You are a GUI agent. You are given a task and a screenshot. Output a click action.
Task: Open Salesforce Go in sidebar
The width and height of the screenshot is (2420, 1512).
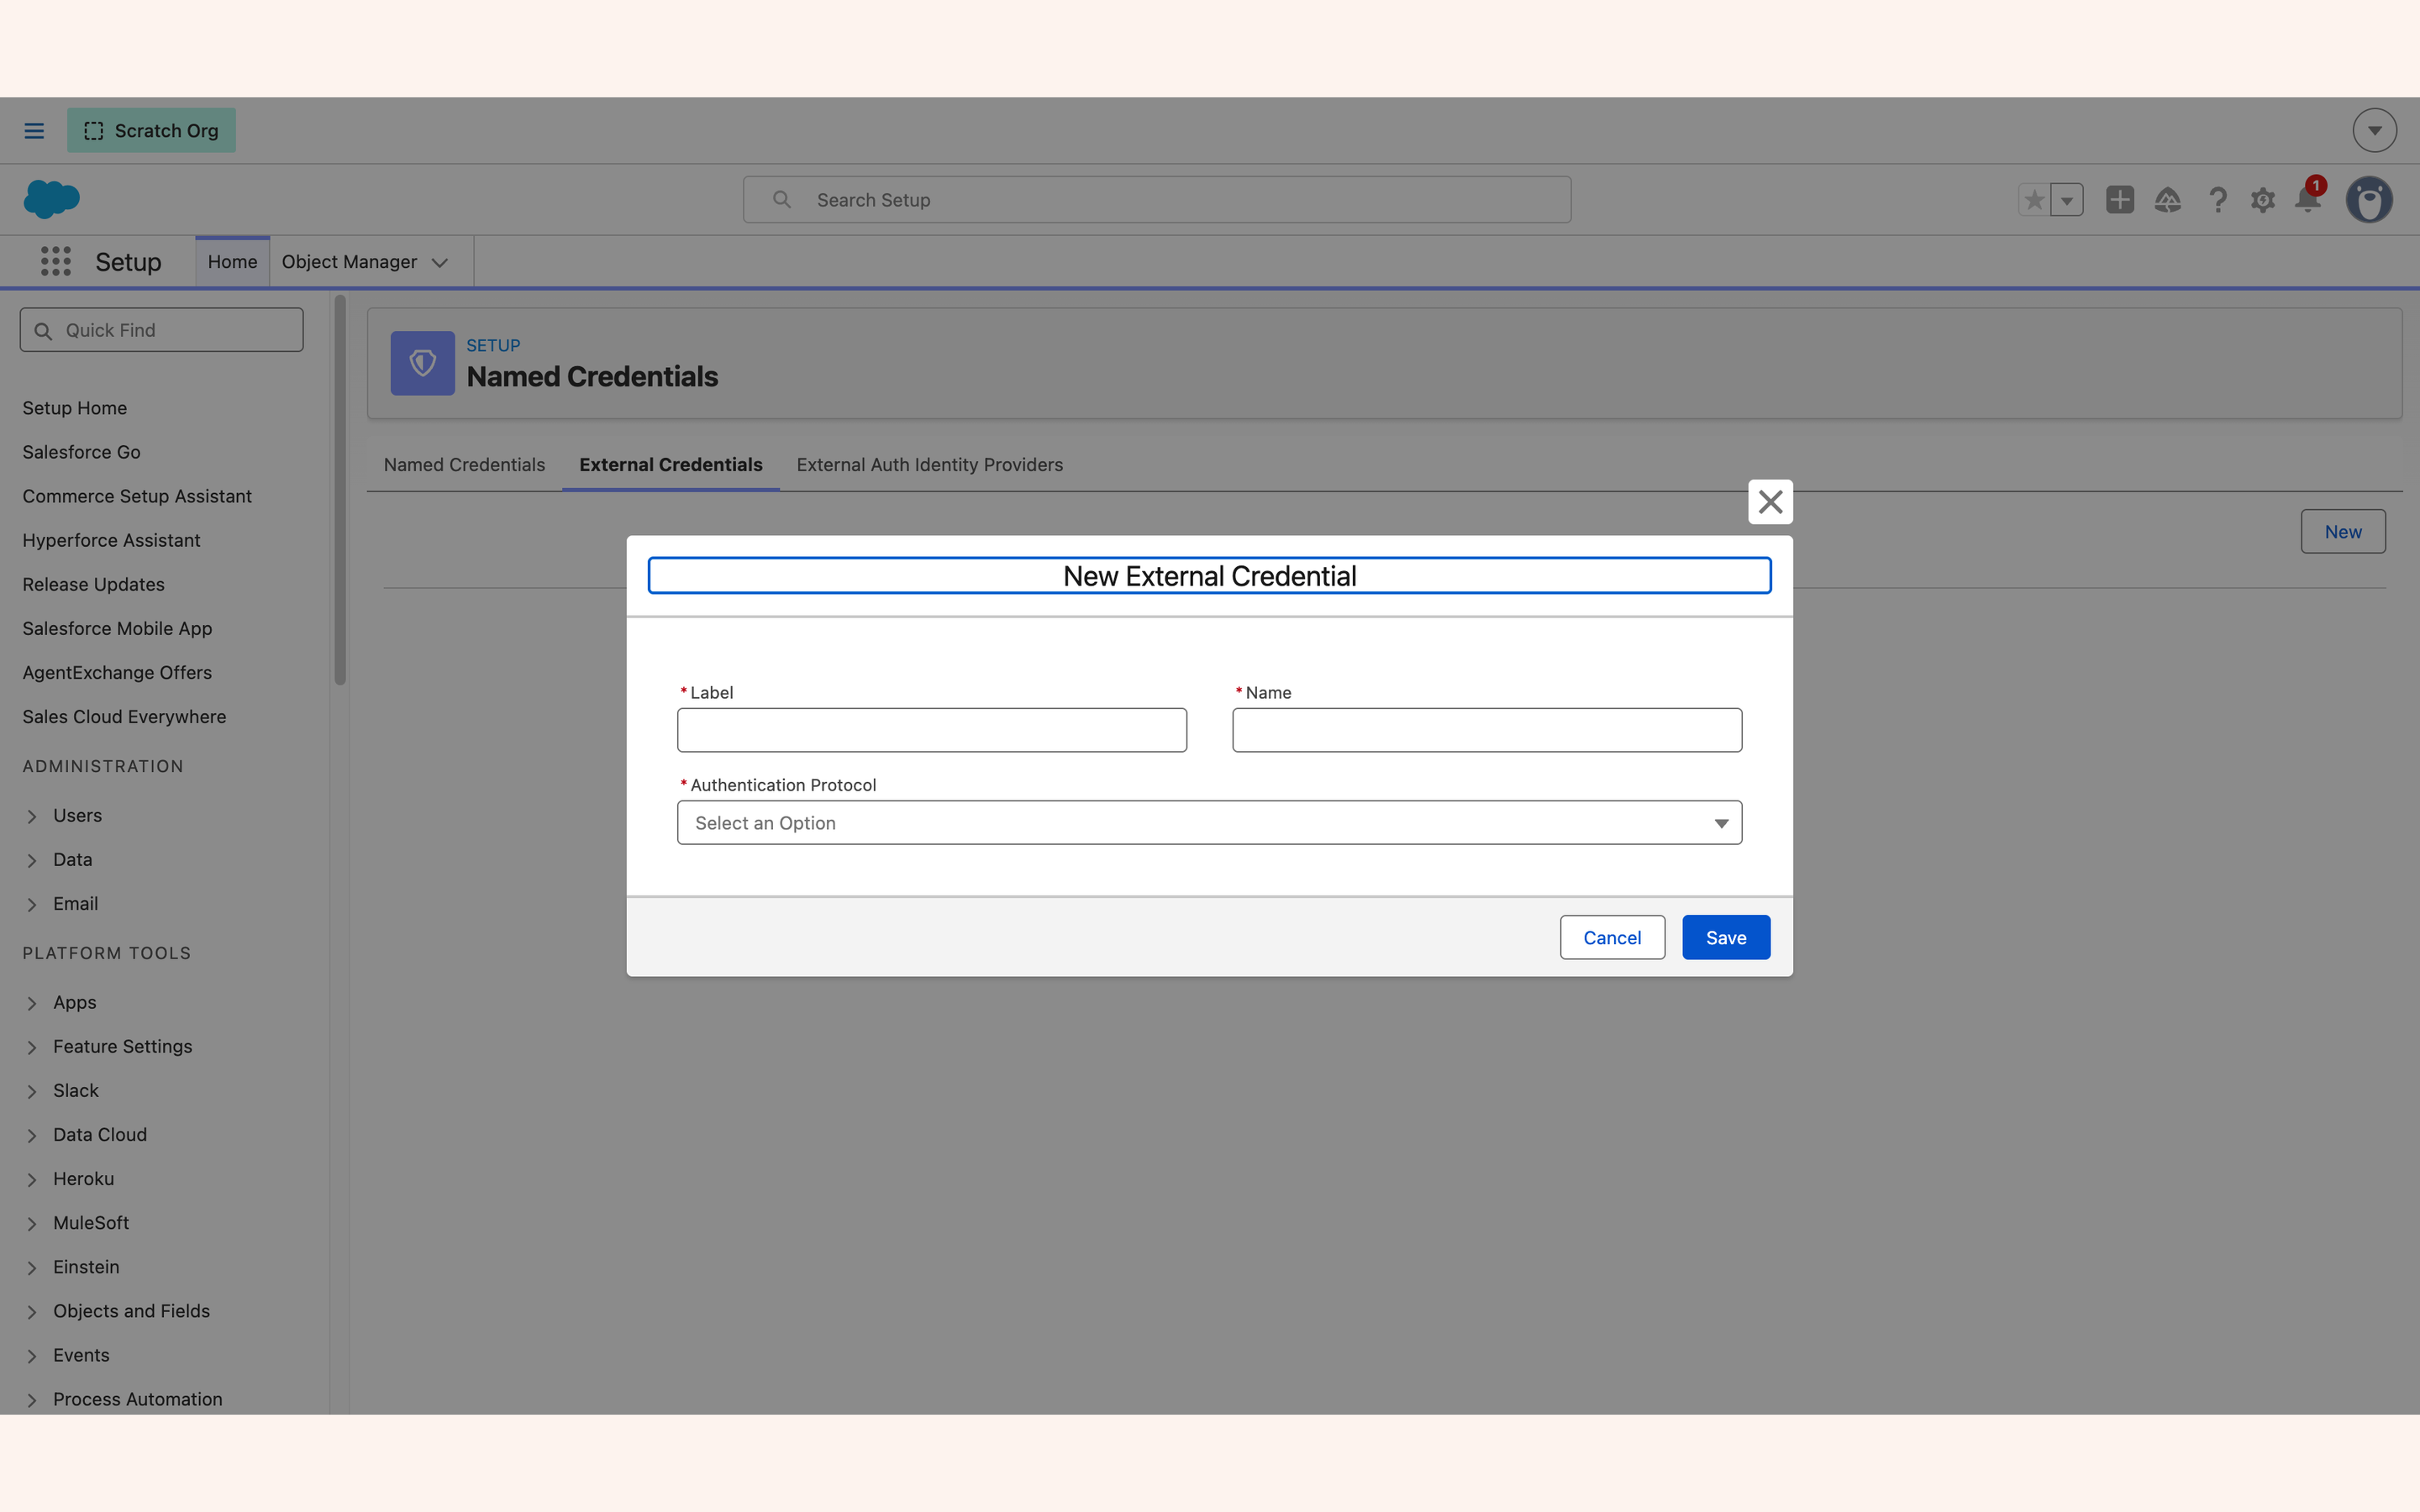coord(82,452)
